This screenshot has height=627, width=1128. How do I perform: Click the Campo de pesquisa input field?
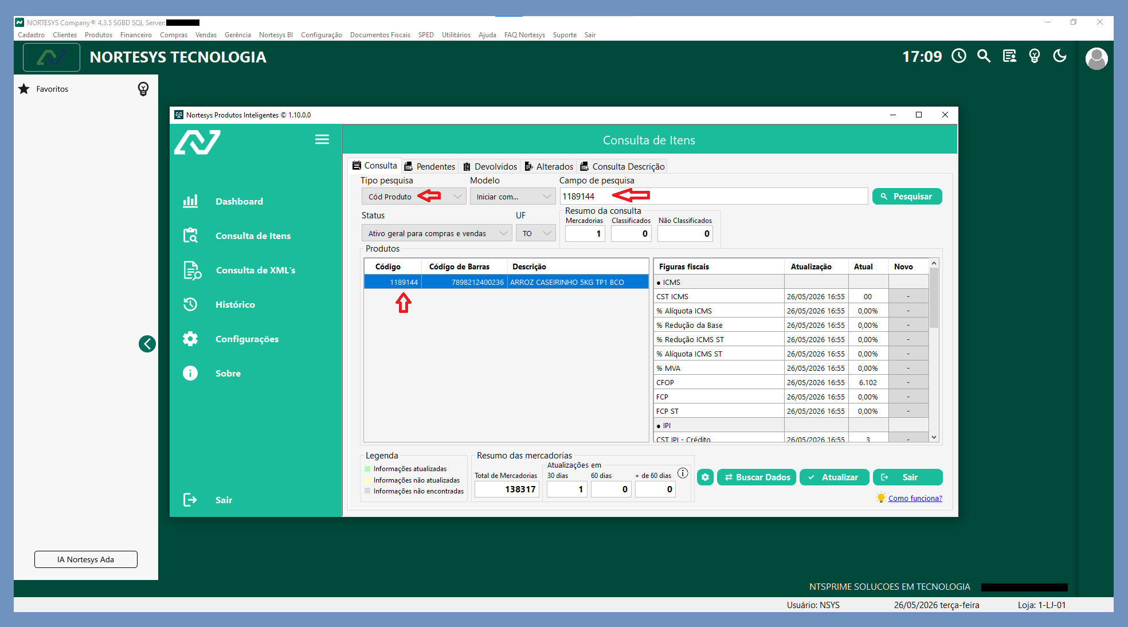714,197
